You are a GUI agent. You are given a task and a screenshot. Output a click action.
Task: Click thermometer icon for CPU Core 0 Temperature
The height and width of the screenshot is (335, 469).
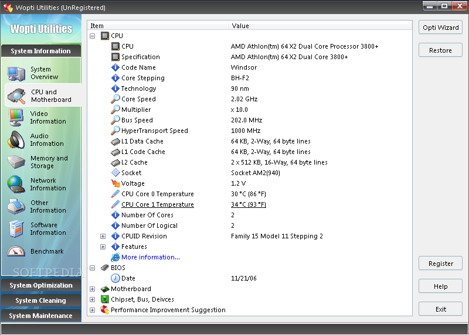tap(115, 194)
